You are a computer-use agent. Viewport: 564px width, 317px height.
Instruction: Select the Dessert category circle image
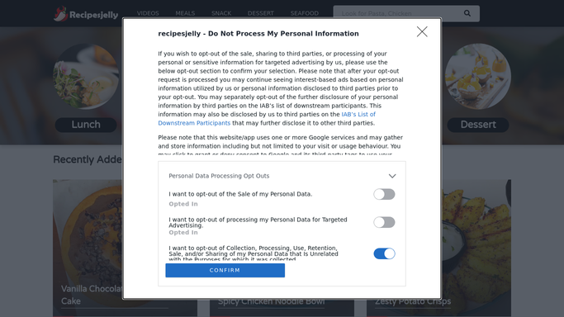tap(478, 77)
